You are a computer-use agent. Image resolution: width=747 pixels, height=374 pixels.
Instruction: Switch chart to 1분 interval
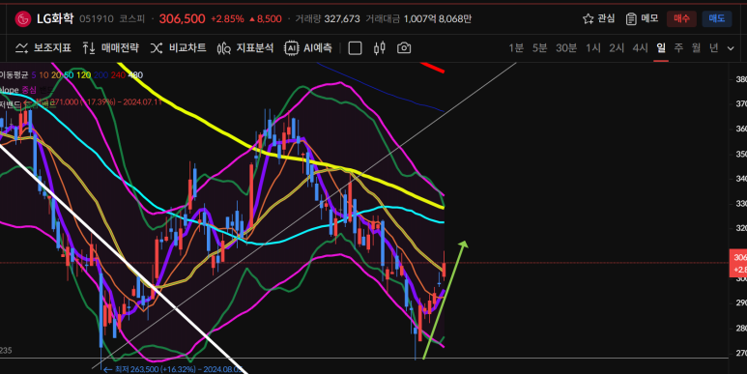tap(516, 47)
